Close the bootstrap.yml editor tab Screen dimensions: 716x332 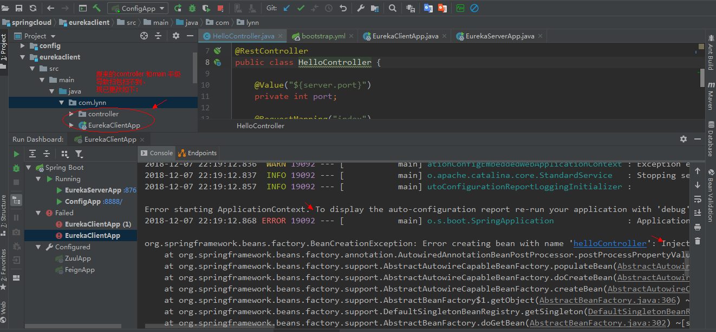tap(352, 36)
